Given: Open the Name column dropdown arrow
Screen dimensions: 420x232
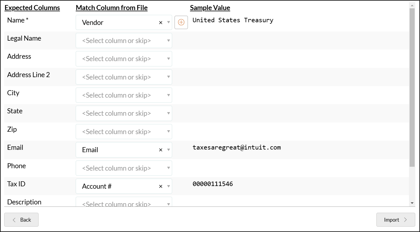Looking at the screenshot, I should pos(168,23).
